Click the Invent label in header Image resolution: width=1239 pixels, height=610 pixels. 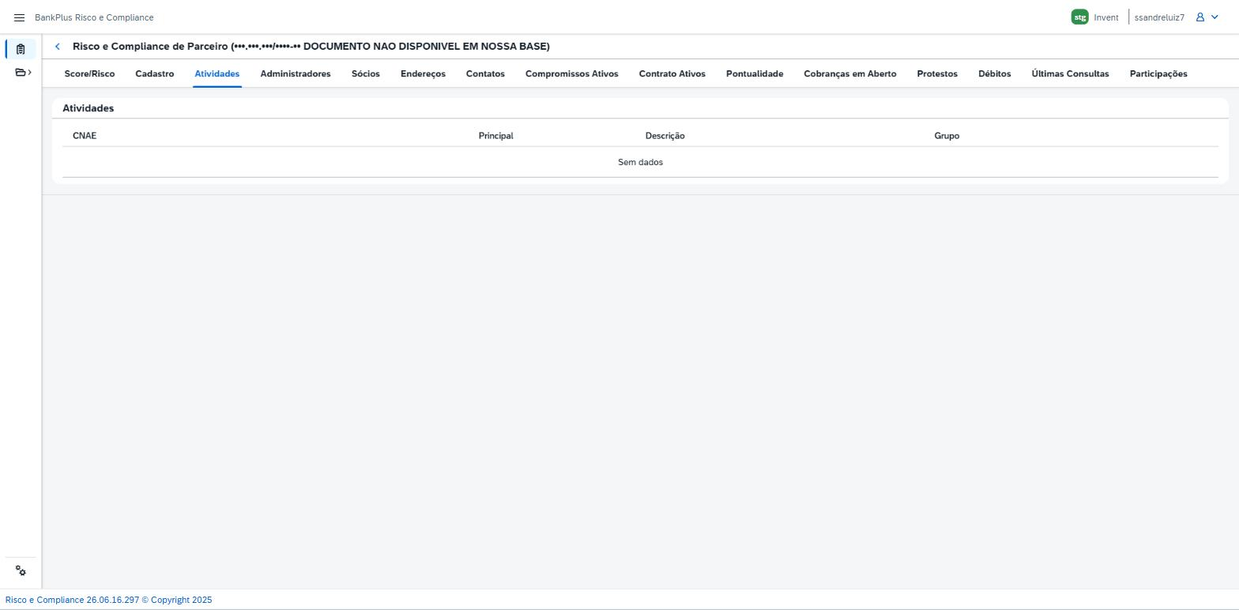tap(1106, 17)
